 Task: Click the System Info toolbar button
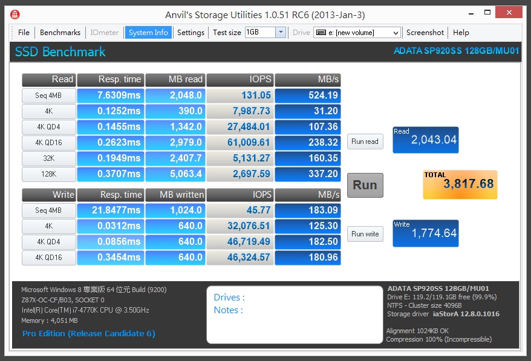click(148, 33)
